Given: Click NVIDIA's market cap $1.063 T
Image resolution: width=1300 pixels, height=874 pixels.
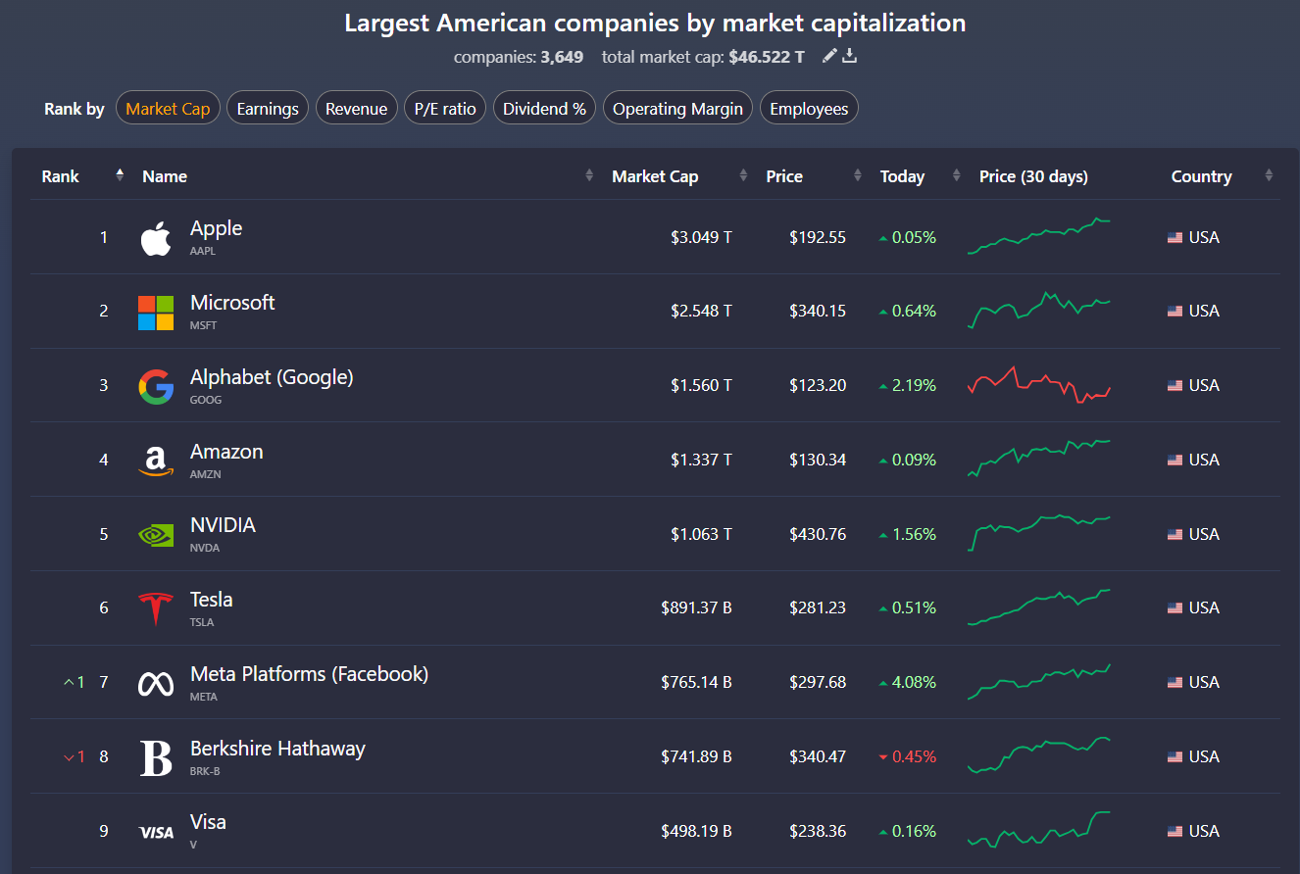Looking at the screenshot, I should click(701, 534).
